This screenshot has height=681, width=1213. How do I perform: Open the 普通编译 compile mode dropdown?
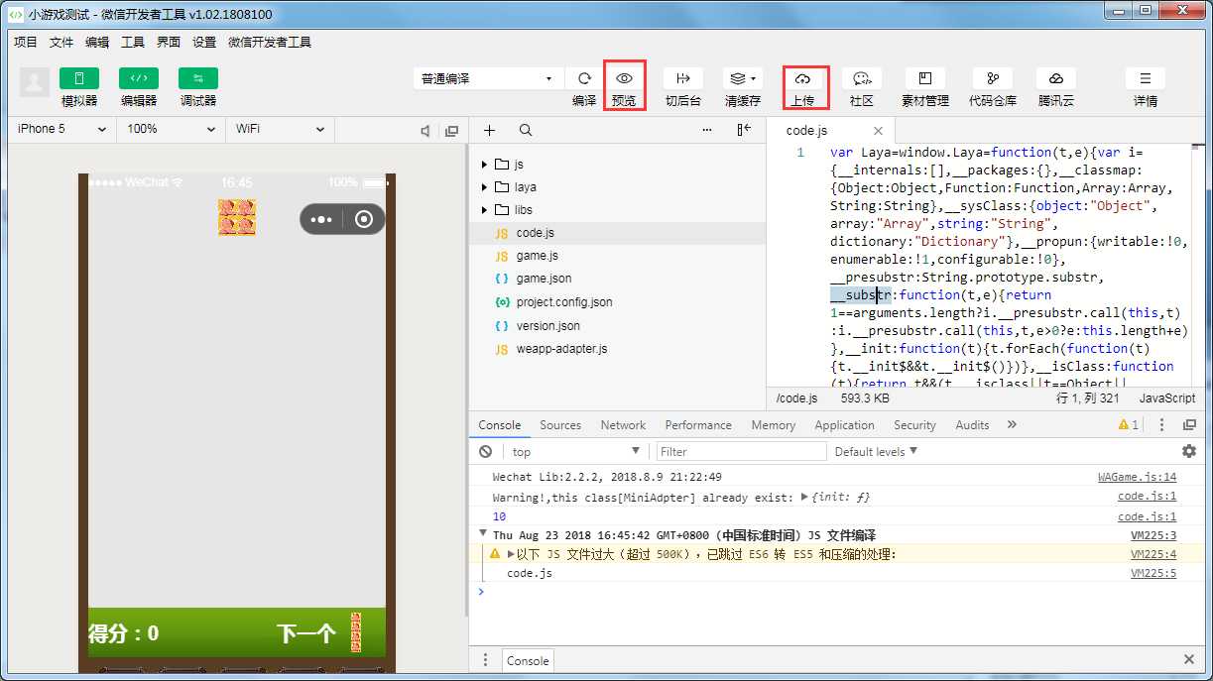tap(488, 78)
